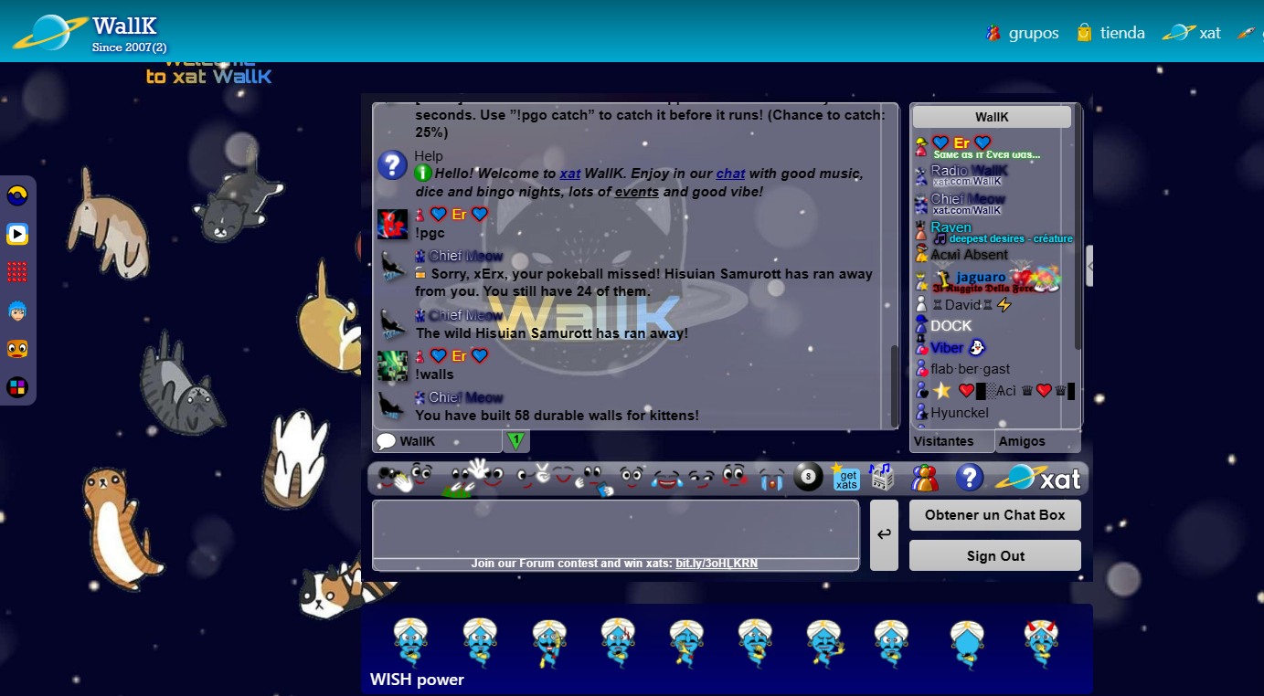The width and height of the screenshot is (1264, 696).
Task: Switch to the Amigos tab
Action: point(1038,441)
